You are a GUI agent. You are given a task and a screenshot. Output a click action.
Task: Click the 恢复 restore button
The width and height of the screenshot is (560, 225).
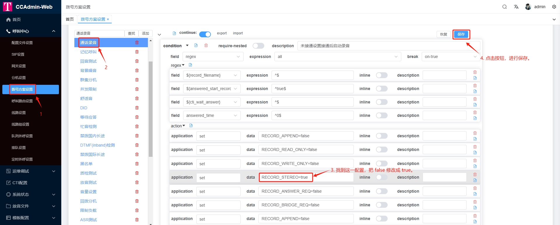pyautogui.click(x=443, y=34)
